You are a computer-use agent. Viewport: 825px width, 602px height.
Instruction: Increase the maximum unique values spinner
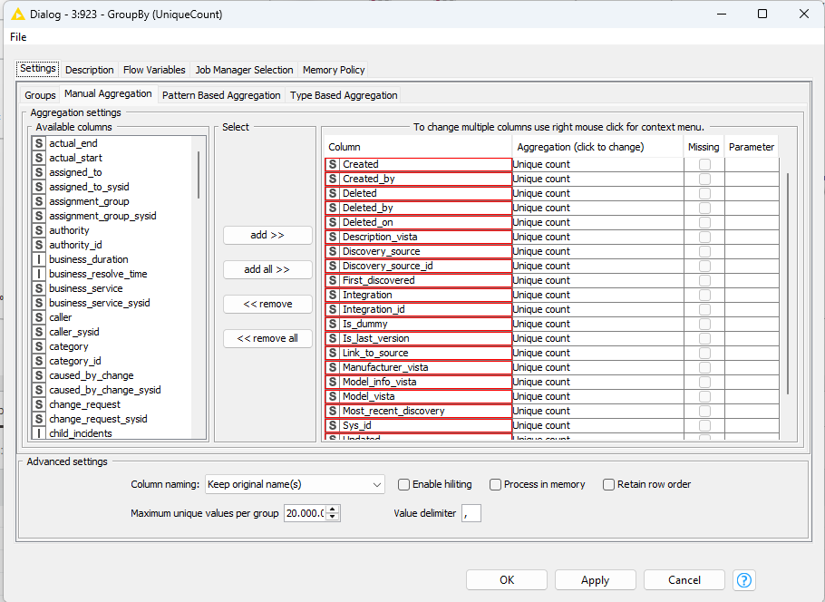coord(334,509)
